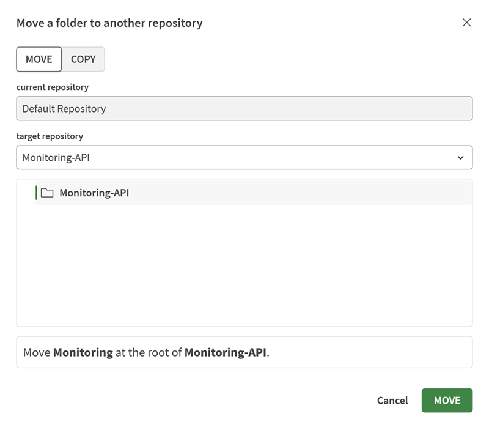Click inside the folder tree panel
Image resolution: width=489 pixels, height=422 pixels.
[244, 263]
